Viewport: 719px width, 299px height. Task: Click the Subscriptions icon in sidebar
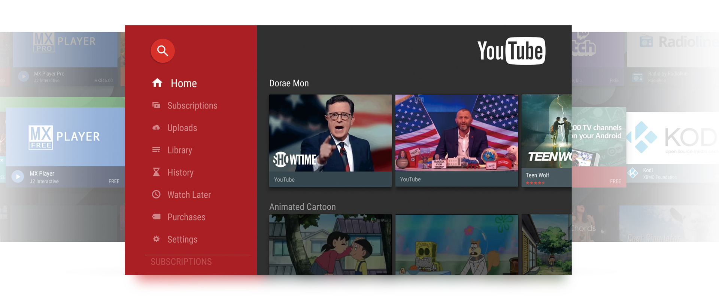click(x=156, y=105)
